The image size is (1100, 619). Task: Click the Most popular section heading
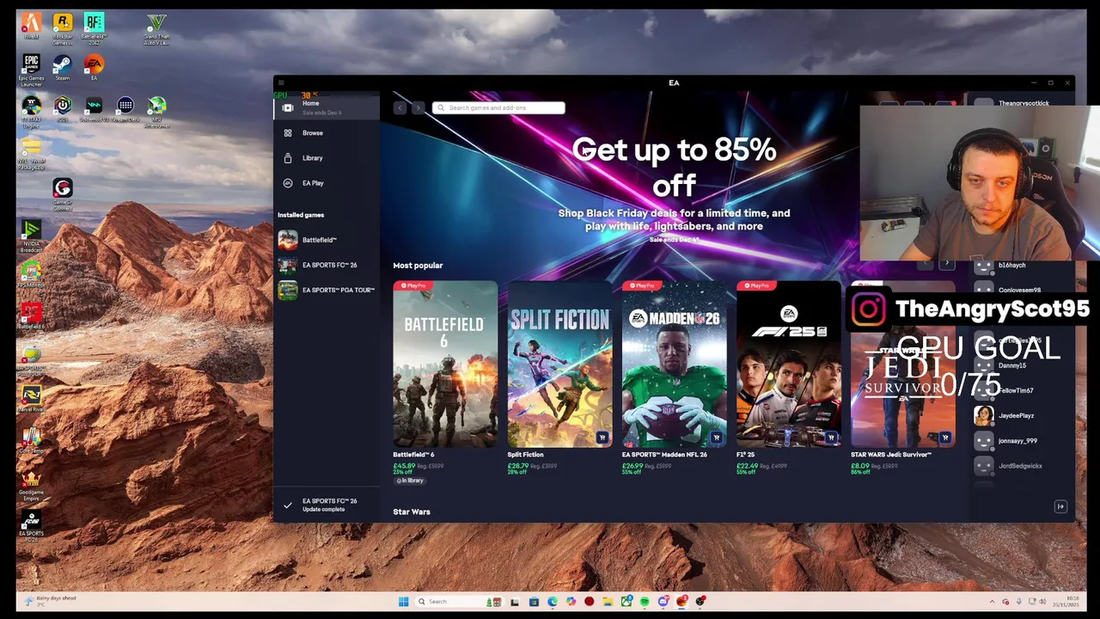418,266
